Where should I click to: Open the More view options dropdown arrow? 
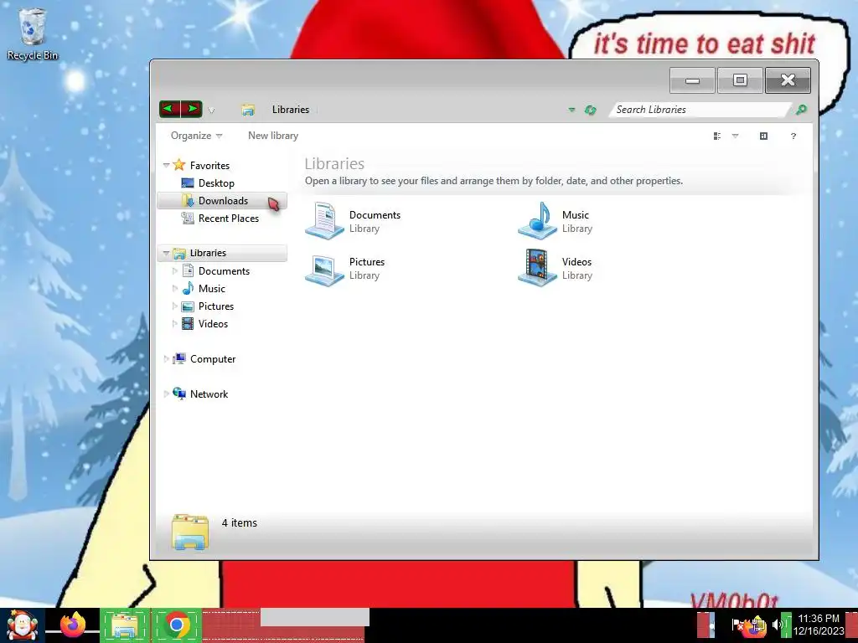point(736,136)
